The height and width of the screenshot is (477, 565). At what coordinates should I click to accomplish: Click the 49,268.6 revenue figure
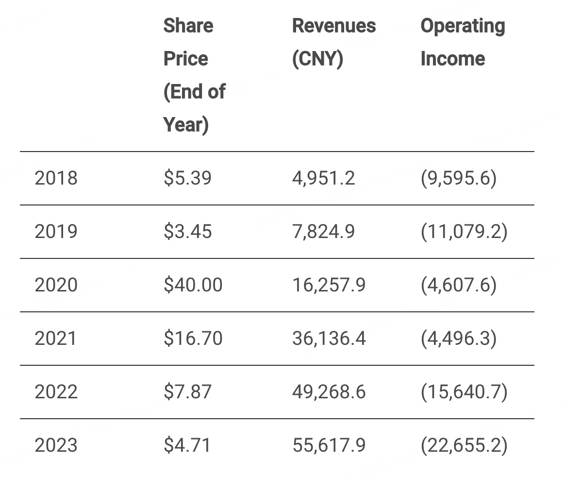pyautogui.click(x=329, y=392)
